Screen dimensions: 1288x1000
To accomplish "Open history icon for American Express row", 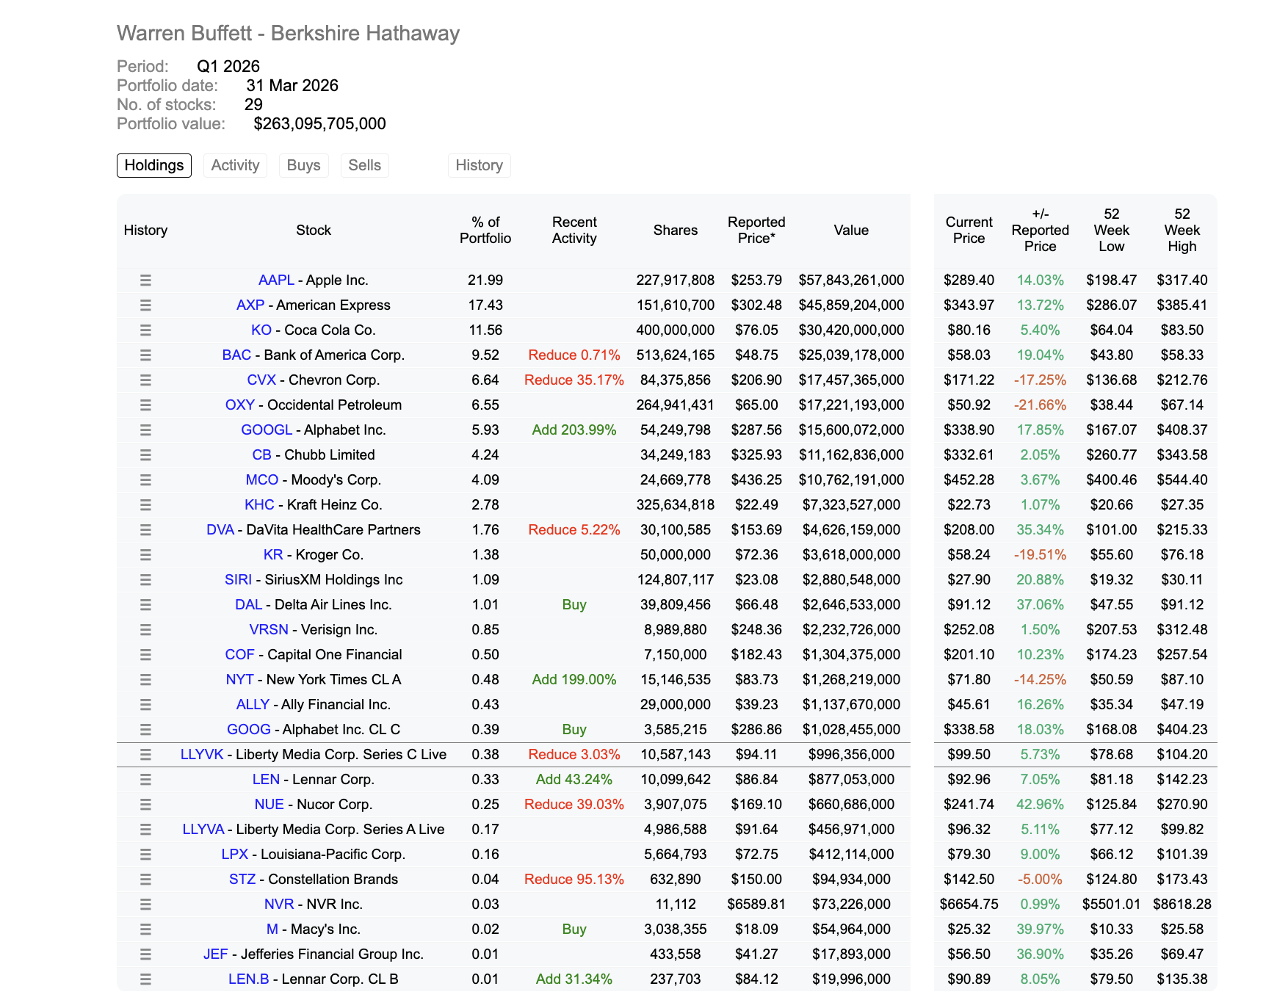I will coord(145,305).
